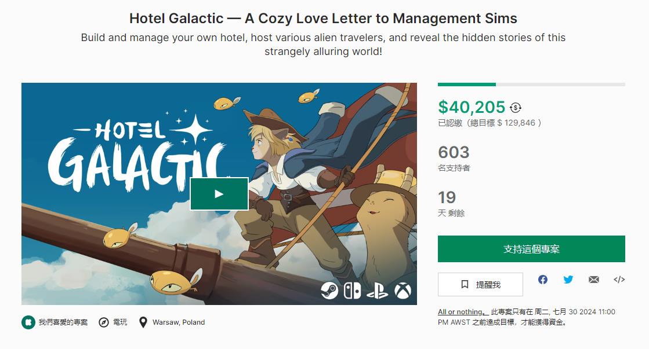
Task: Click the Hotel Galactic project title
Action: point(323,18)
